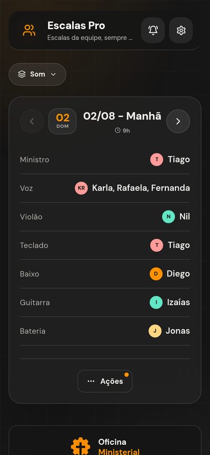The image size is (210, 455).
Task: Click the Oficina Ministerial gear-cross logo
Action: [81, 447]
